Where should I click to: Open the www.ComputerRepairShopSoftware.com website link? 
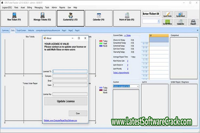click(60, 121)
